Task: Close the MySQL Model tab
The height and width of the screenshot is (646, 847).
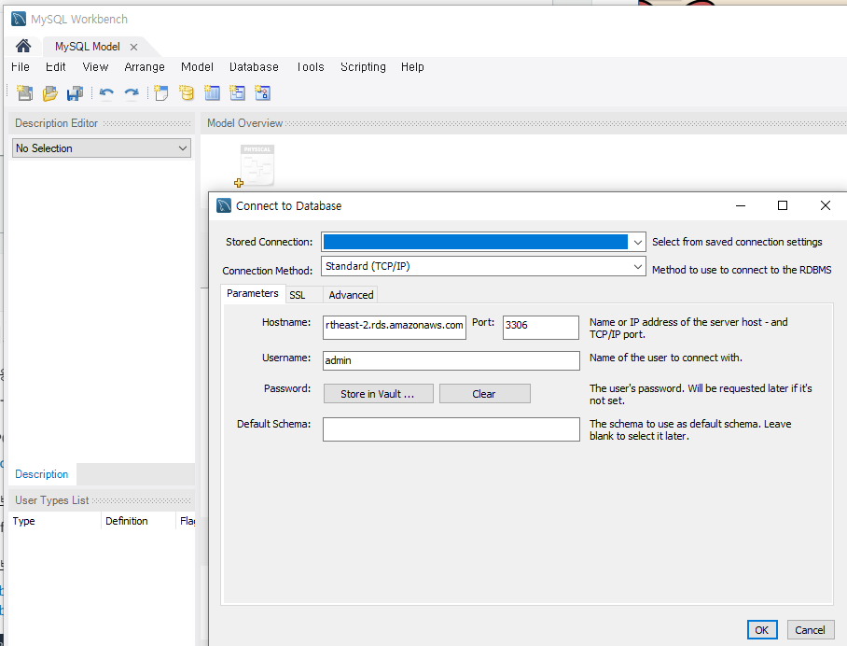Action: coord(134,47)
